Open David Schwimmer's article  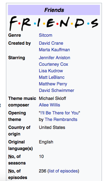point(56,90)
